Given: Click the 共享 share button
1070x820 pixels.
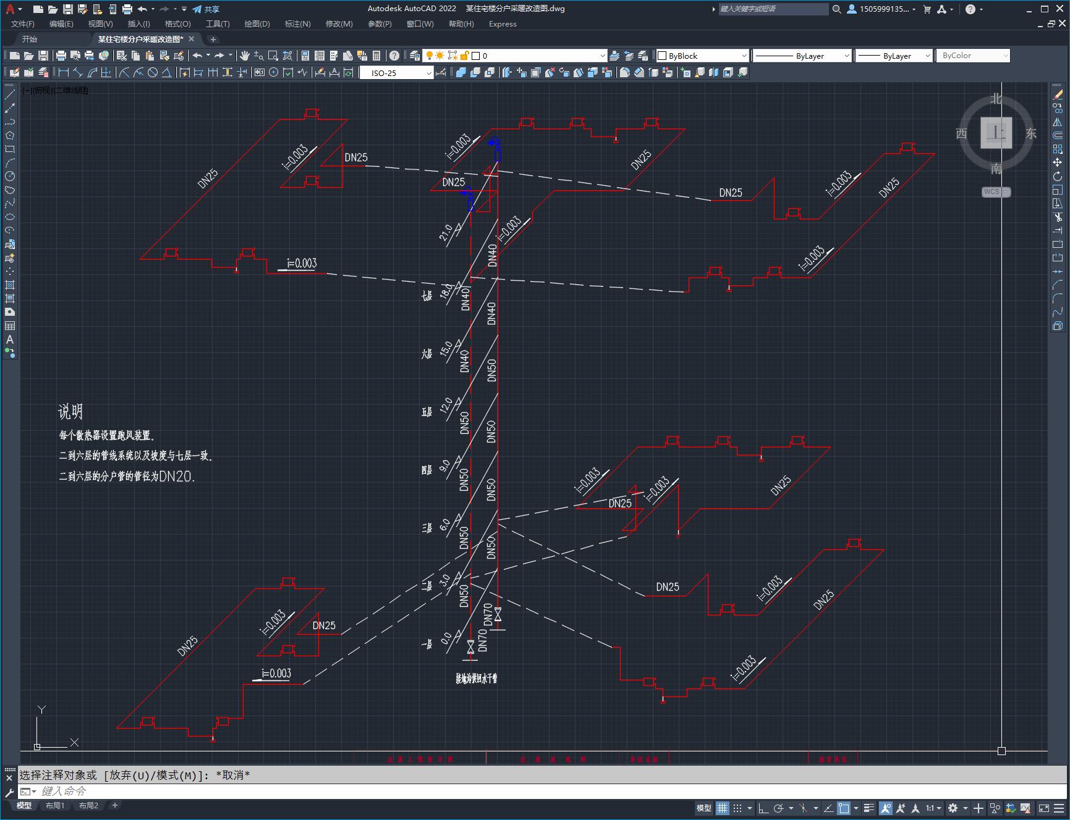Looking at the screenshot, I should (x=206, y=9).
